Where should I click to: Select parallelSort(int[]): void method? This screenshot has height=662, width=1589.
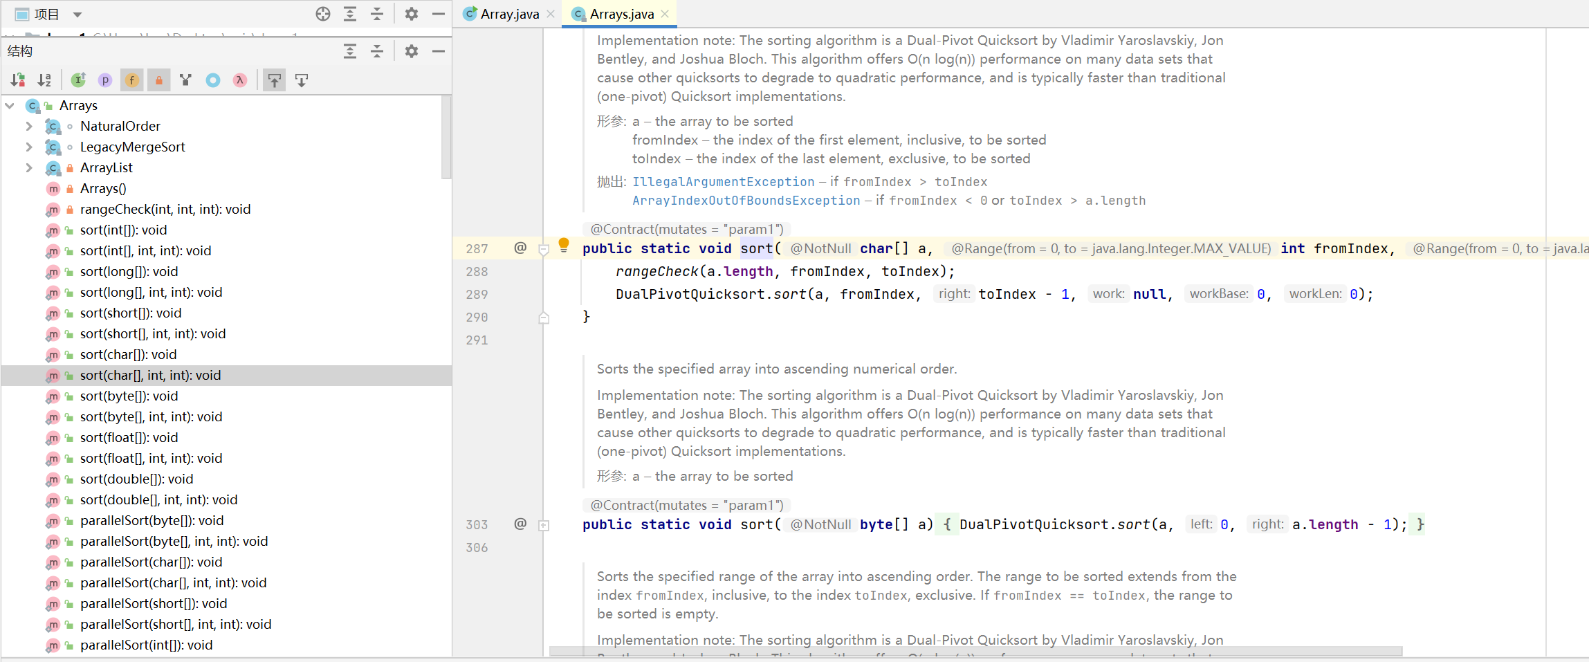[146, 645]
